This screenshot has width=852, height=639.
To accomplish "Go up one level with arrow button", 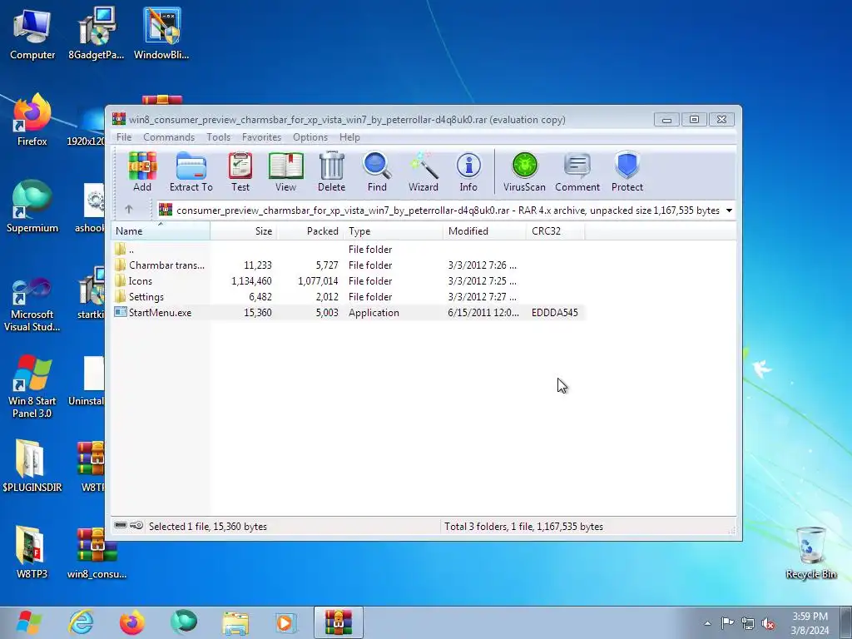I will pos(129,209).
